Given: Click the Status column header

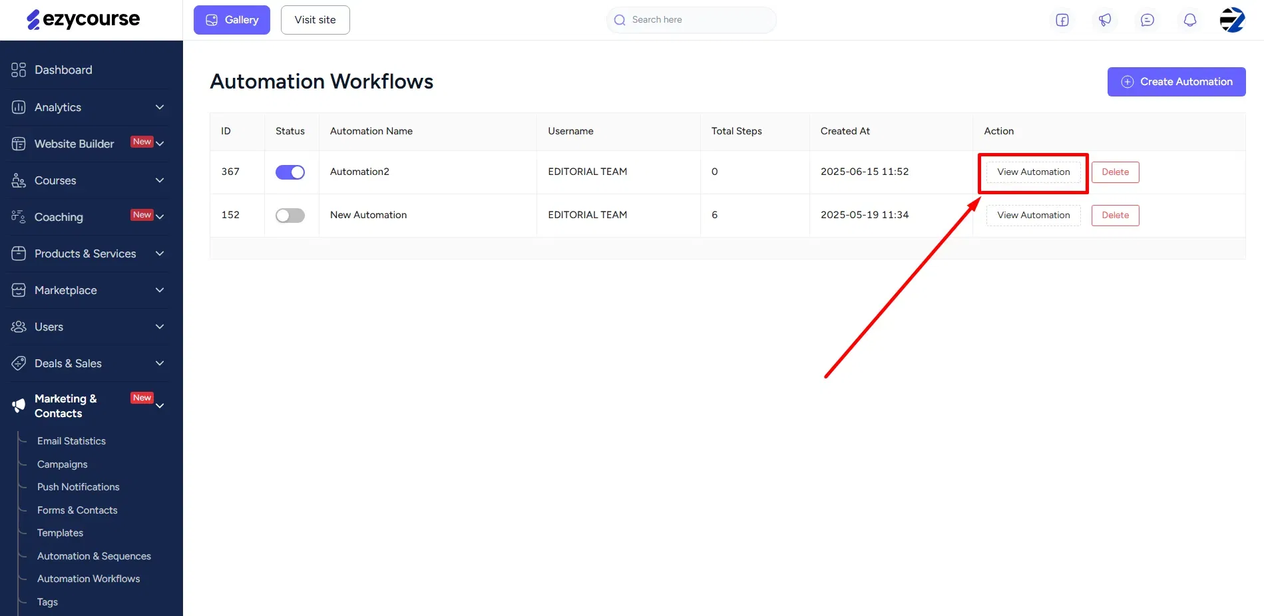Looking at the screenshot, I should [x=290, y=131].
